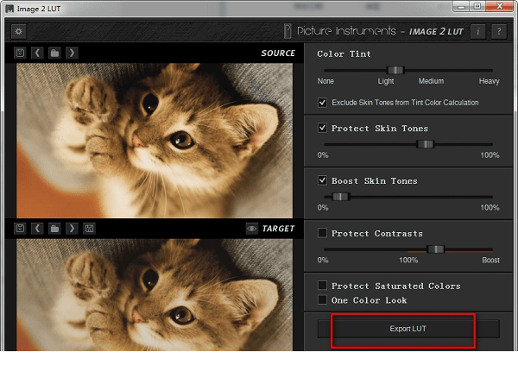Enable Protect Saturated Colors checkbox
This screenshot has width=518, height=365.
322,285
